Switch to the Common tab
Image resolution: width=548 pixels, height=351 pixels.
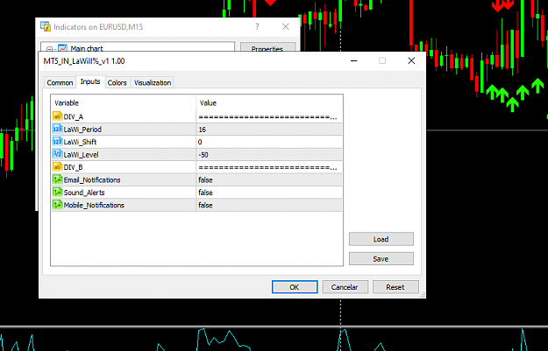point(60,82)
